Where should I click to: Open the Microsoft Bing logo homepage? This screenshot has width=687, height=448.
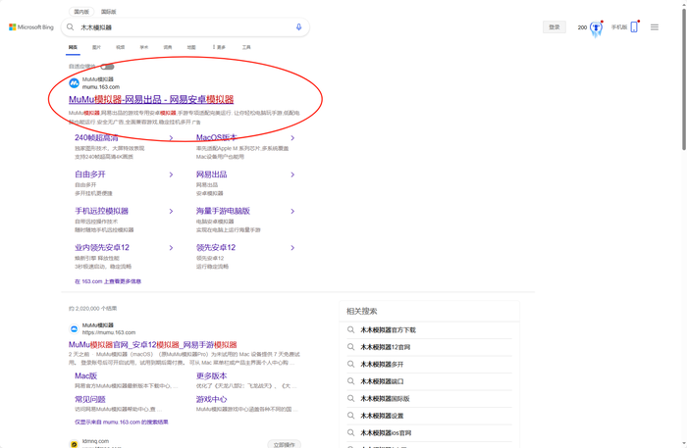(31, 27)
